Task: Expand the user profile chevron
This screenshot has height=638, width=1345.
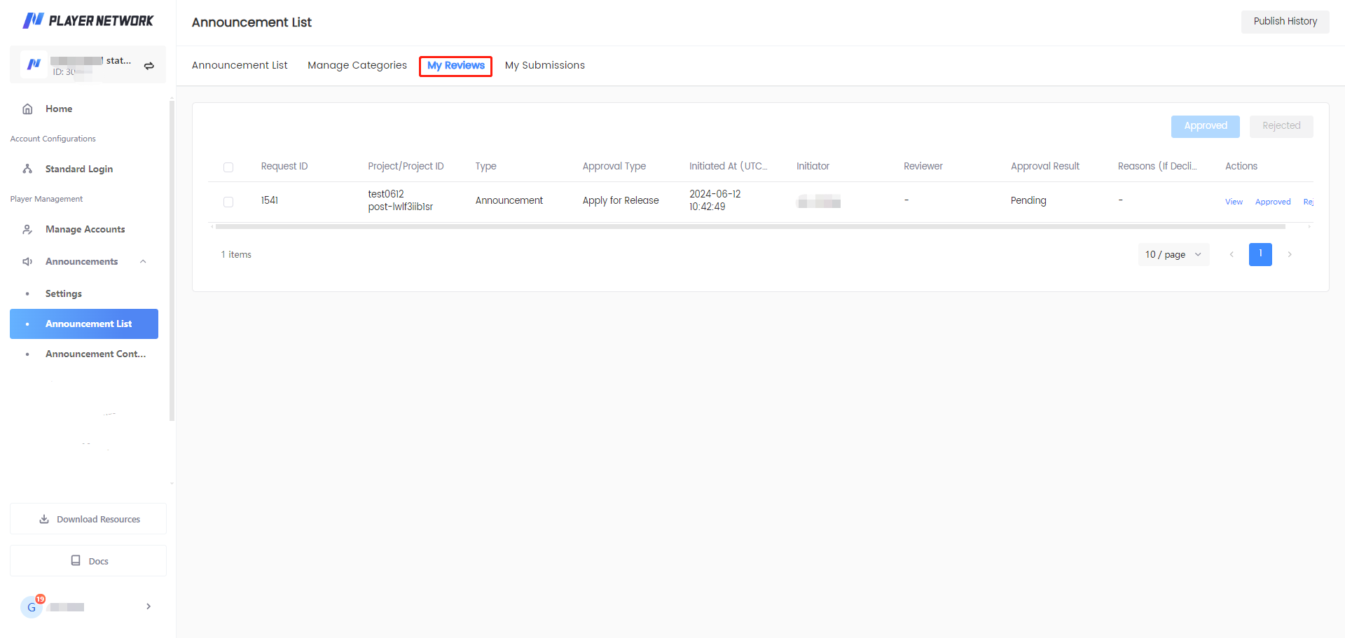Action: 149,606
